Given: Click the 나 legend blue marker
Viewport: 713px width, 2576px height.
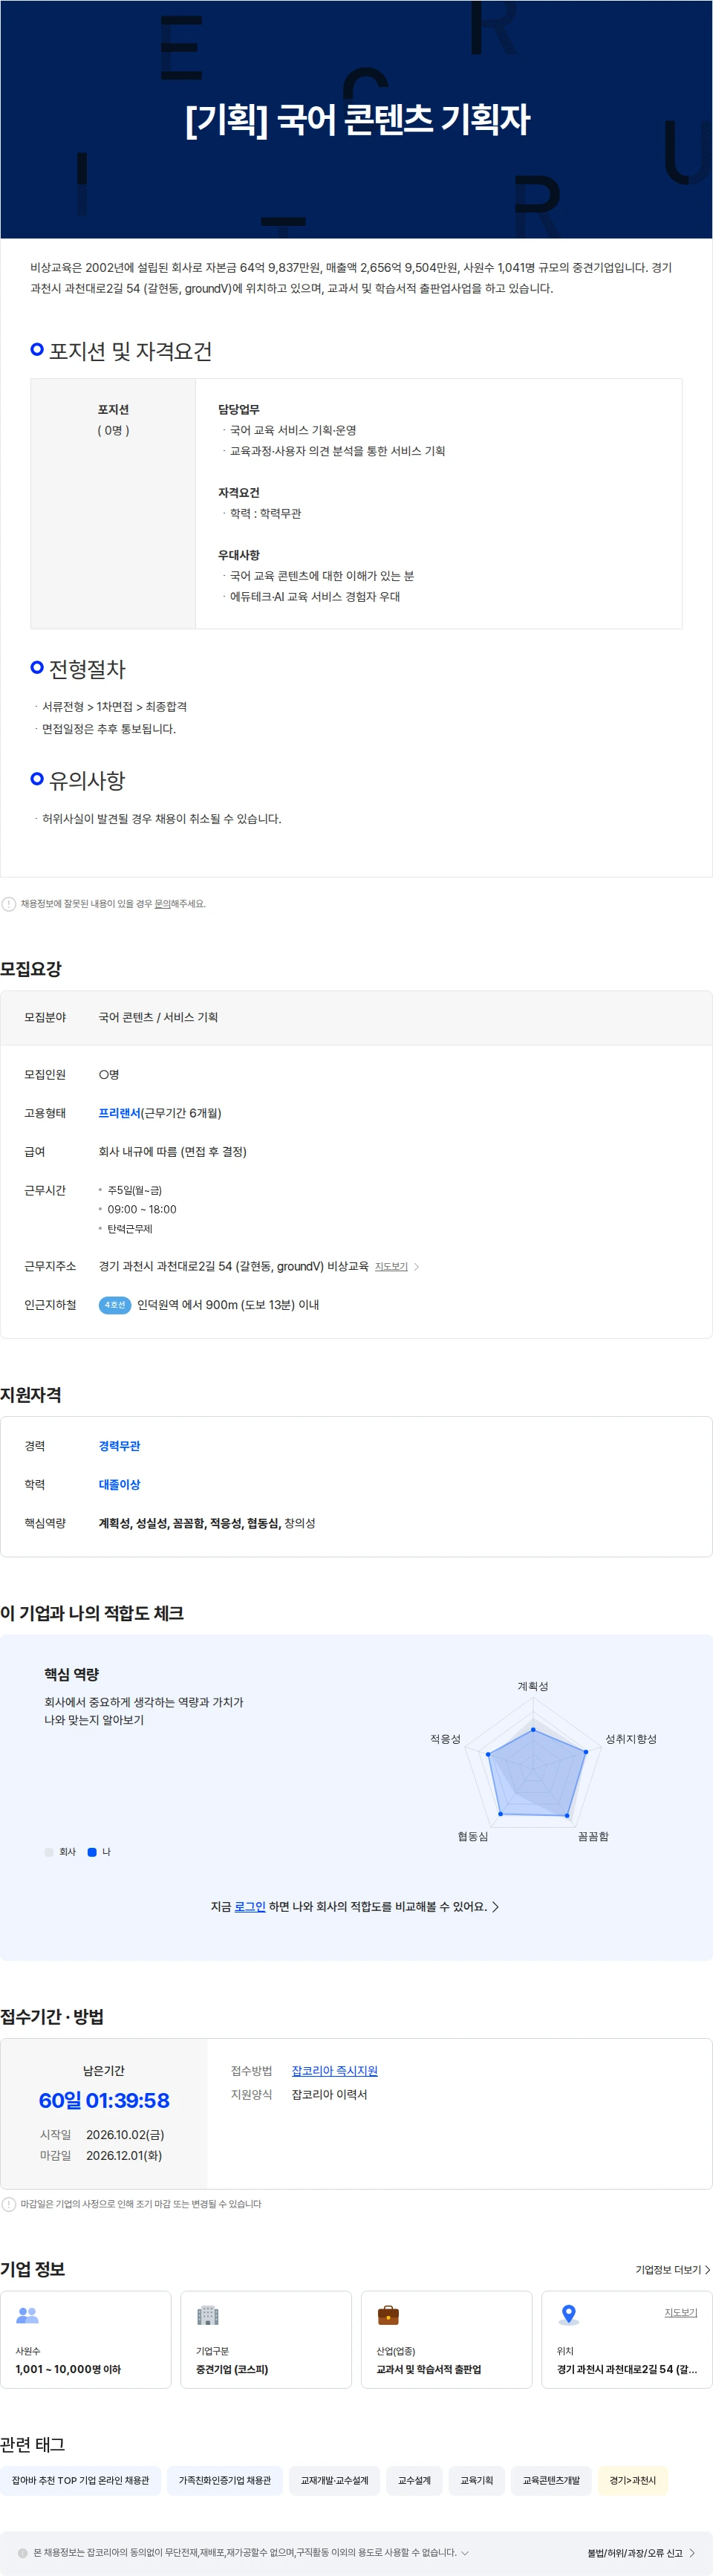Looking at the screenshot, I should [x=92, y=1852].
